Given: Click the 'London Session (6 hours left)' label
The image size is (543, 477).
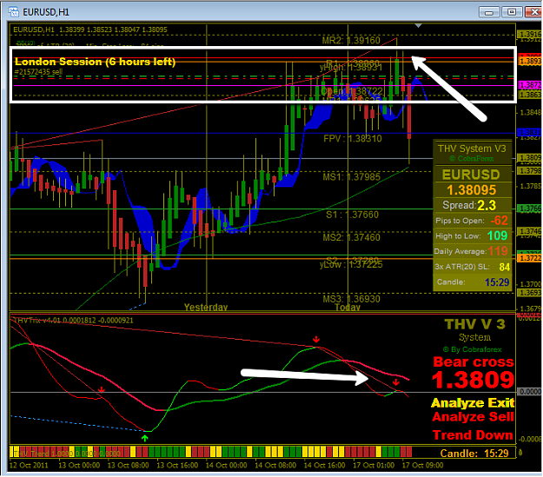Looking at the screenshot, I should [95, 62].
